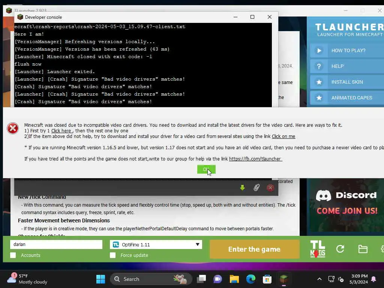Toggle the Force update checkbox

point(112,255)
